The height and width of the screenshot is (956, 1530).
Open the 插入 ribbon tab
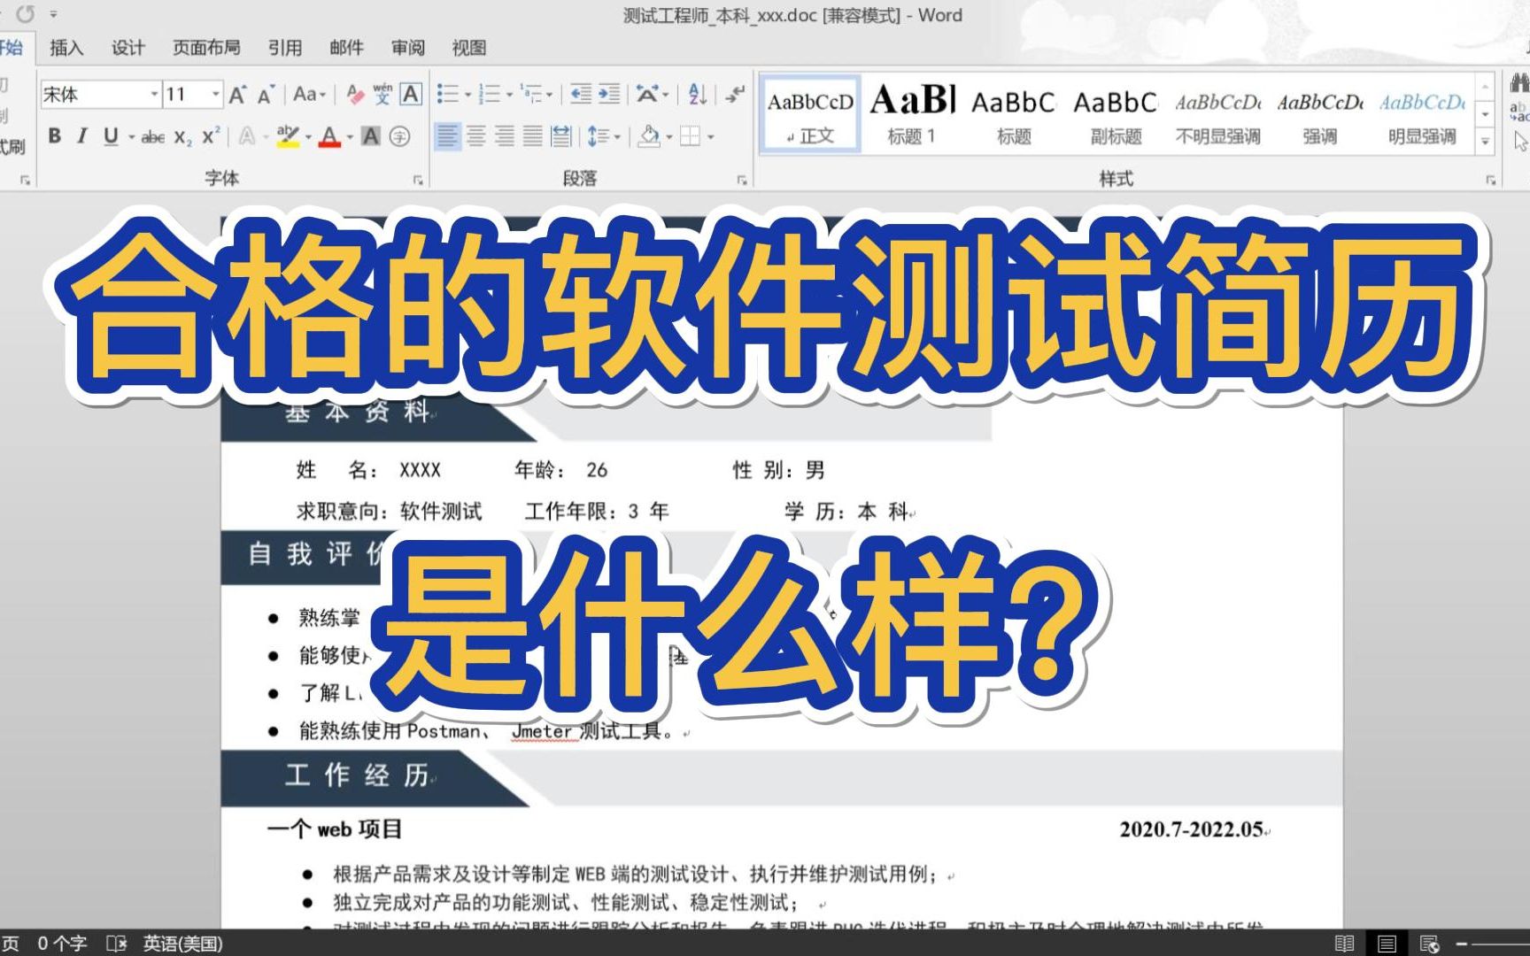pyautogui.click(x=66, y=48)
